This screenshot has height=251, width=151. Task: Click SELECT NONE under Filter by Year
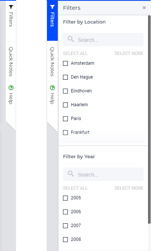pyautogui.click(x=129, y=188)
